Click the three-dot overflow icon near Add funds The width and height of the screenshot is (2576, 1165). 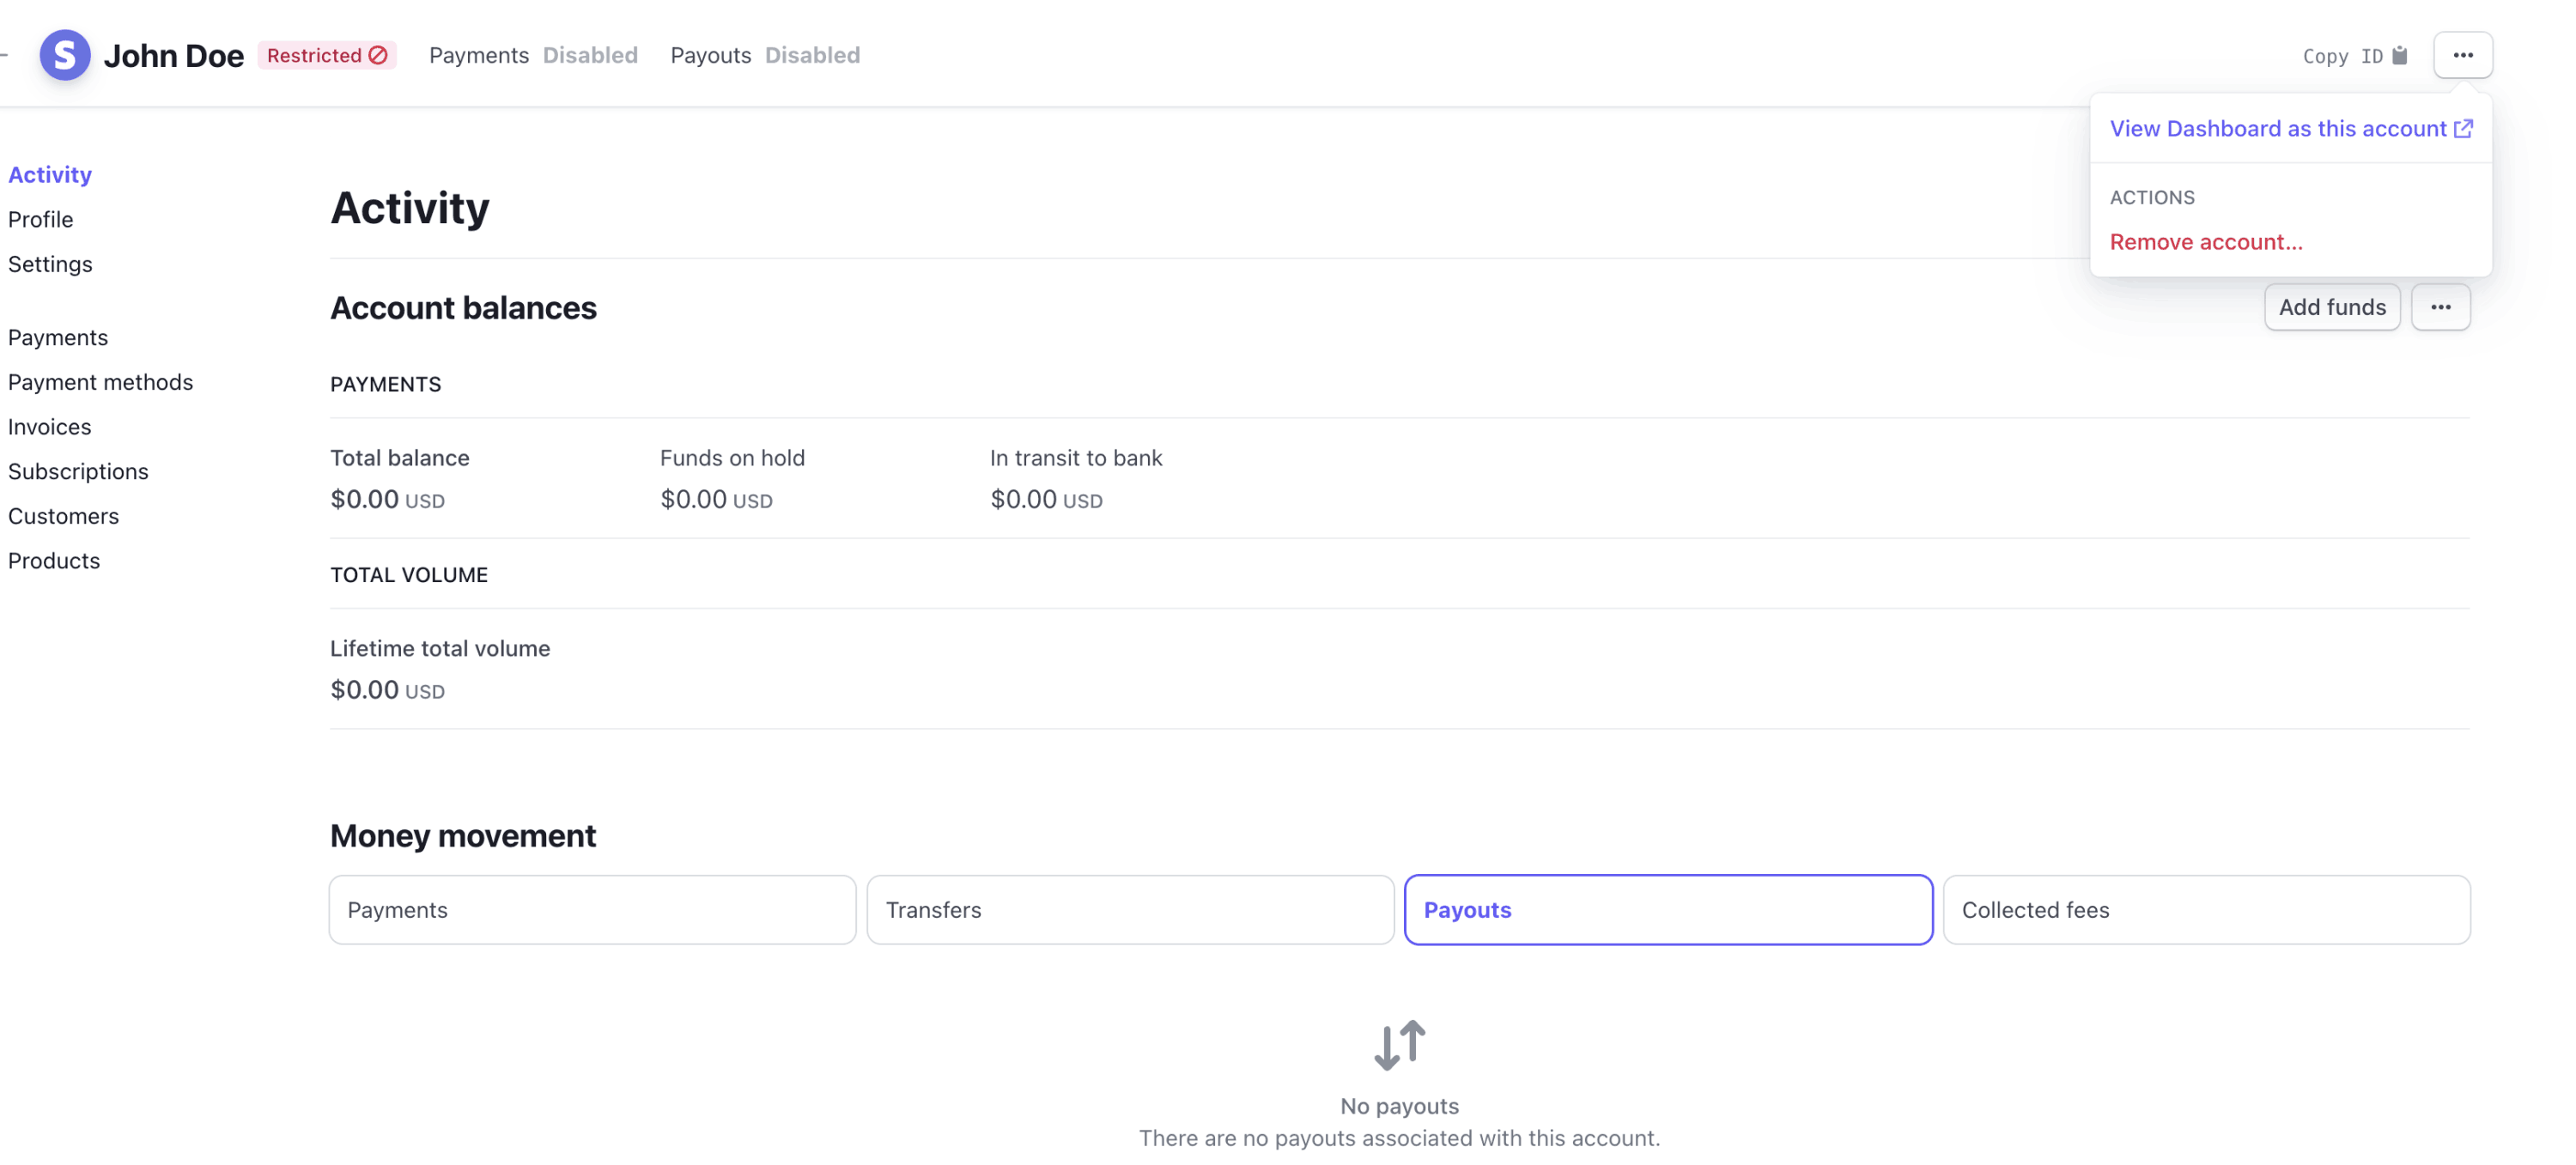(x=2439, y=306)
